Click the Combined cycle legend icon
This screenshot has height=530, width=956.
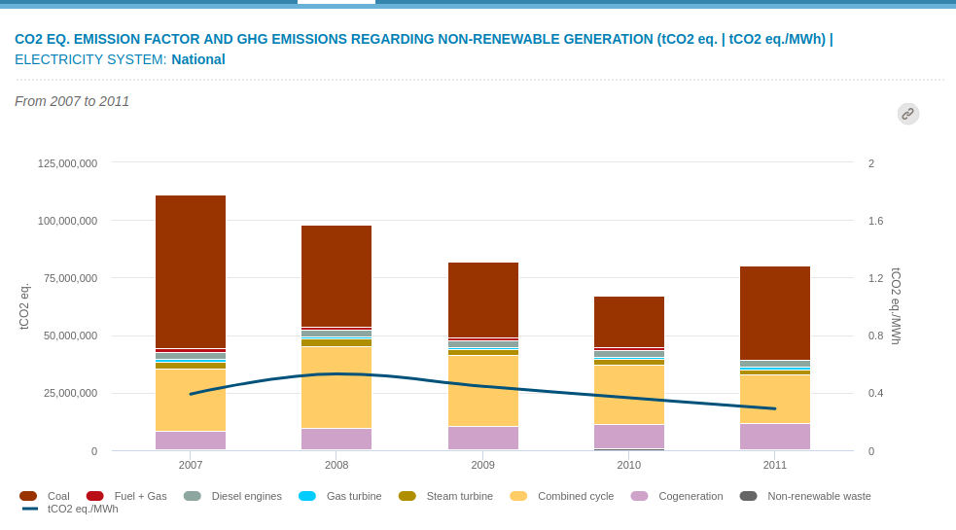coord(518,496)
